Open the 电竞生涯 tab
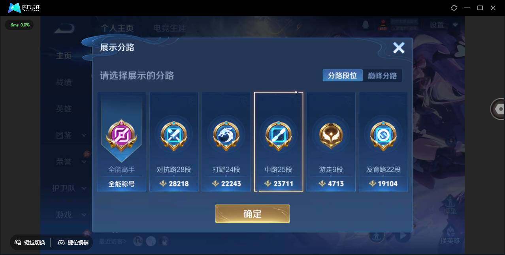The width and height of the screenshot is (505, 255). pyautogui.click(x=170, y=28)
